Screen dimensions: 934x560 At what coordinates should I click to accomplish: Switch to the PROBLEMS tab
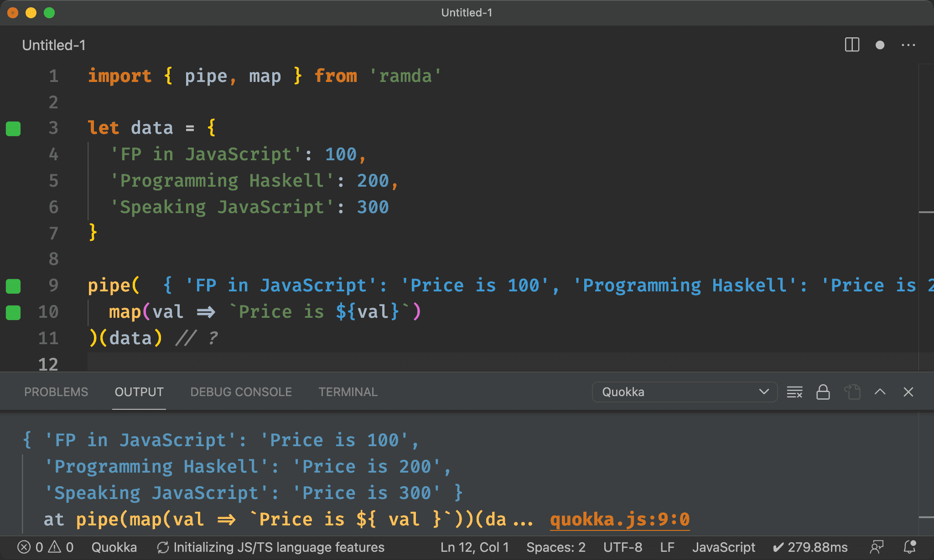(x=56, y=392)
